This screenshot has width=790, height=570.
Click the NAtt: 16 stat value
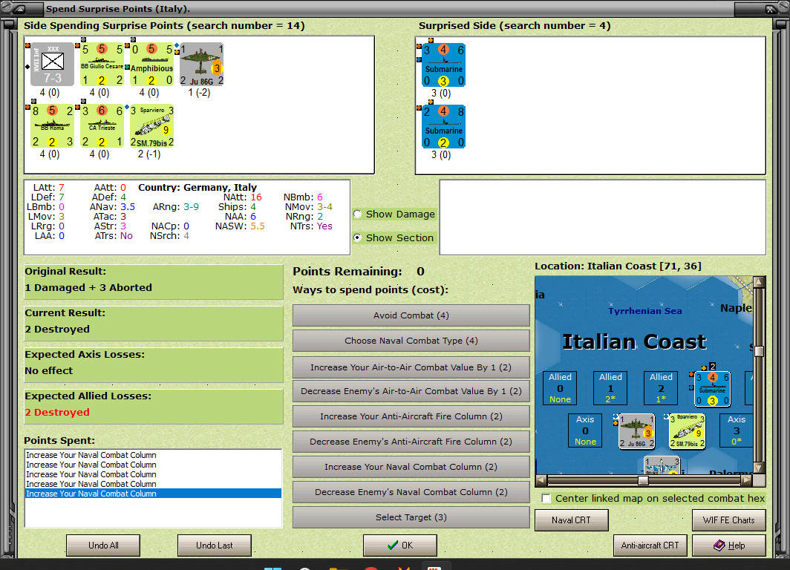(256, 197)
